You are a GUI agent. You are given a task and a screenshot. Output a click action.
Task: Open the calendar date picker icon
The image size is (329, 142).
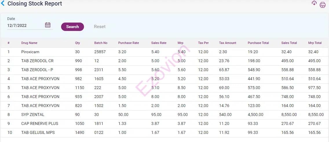point(48,25)
